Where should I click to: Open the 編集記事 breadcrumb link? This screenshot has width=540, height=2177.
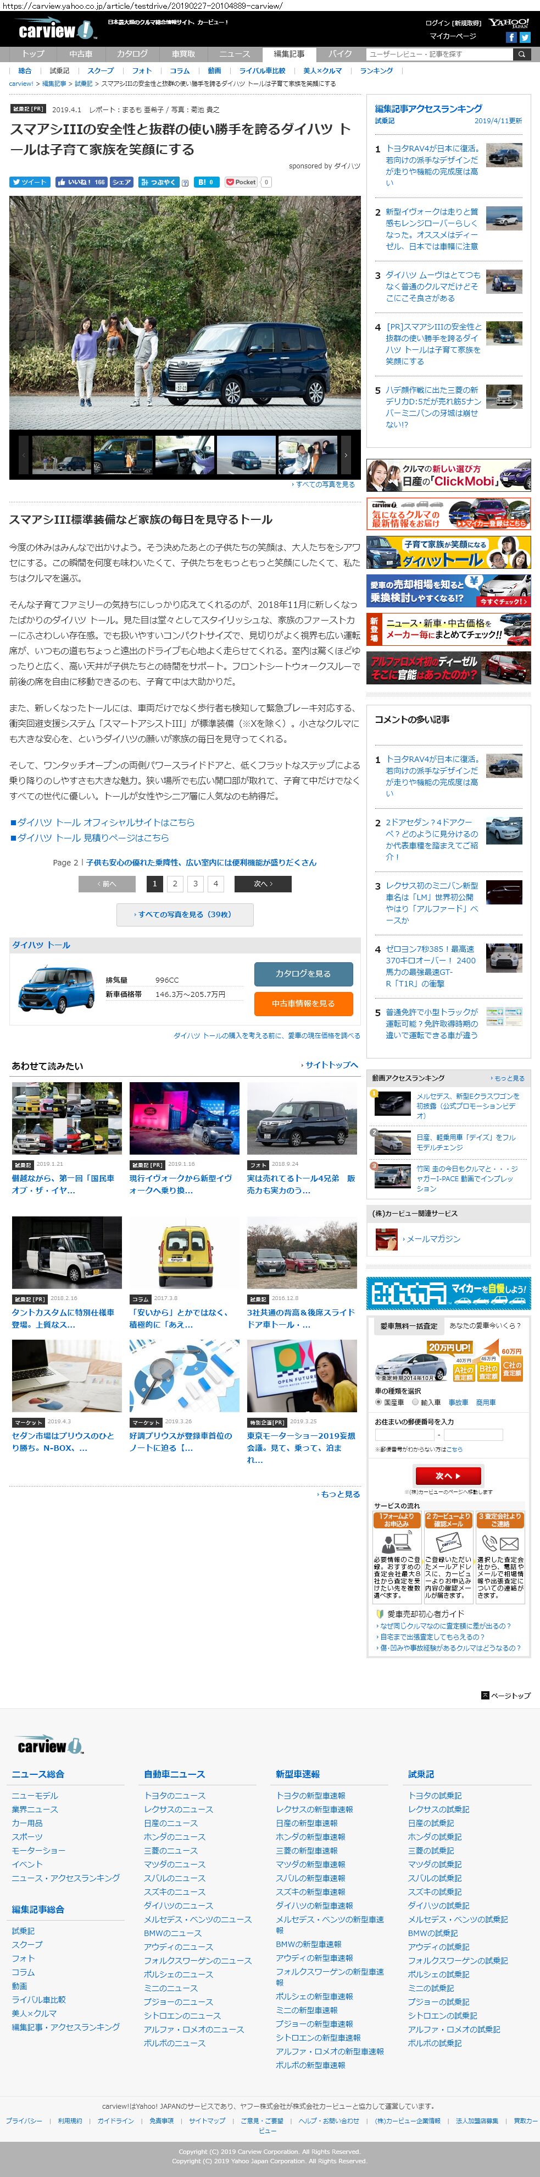pos(54,84)
